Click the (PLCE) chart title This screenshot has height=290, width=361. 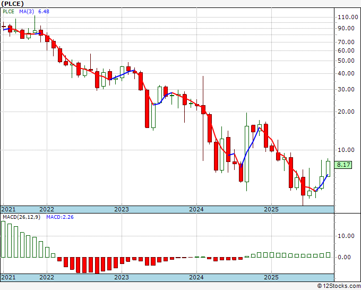12,4
